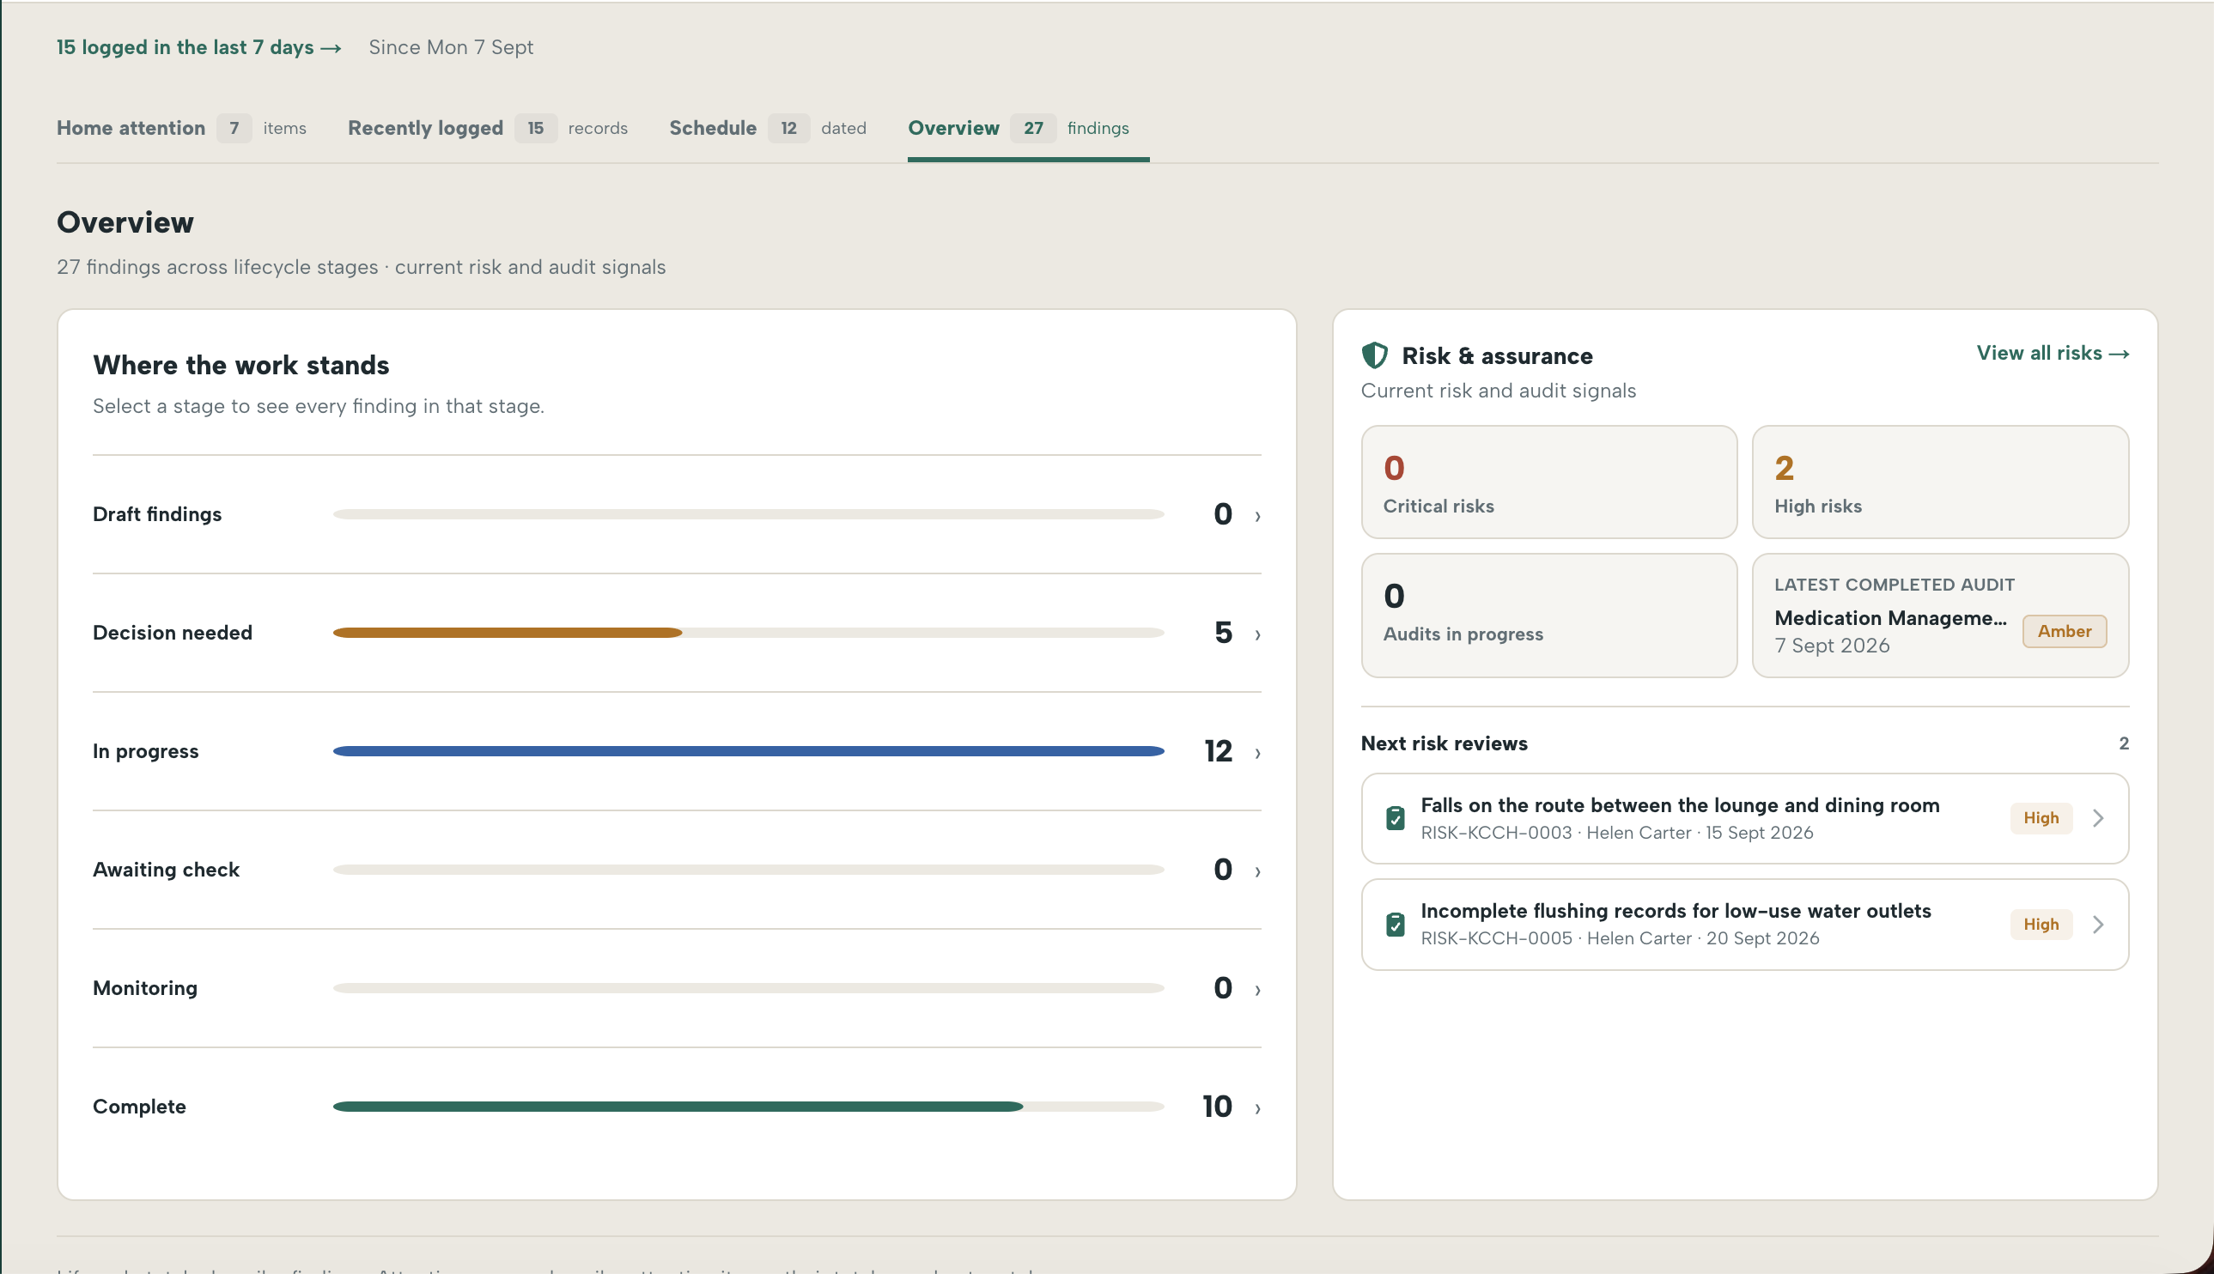
Task: Click the Decision needed count 5
Action: (x=1224, y=633)
